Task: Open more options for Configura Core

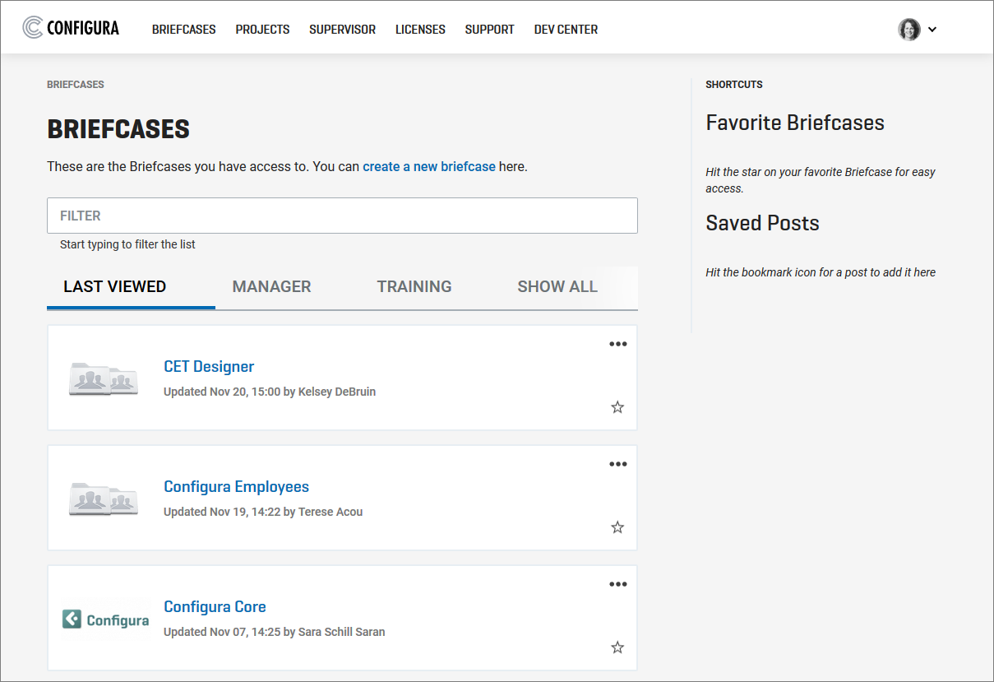Action: (617, 584)
